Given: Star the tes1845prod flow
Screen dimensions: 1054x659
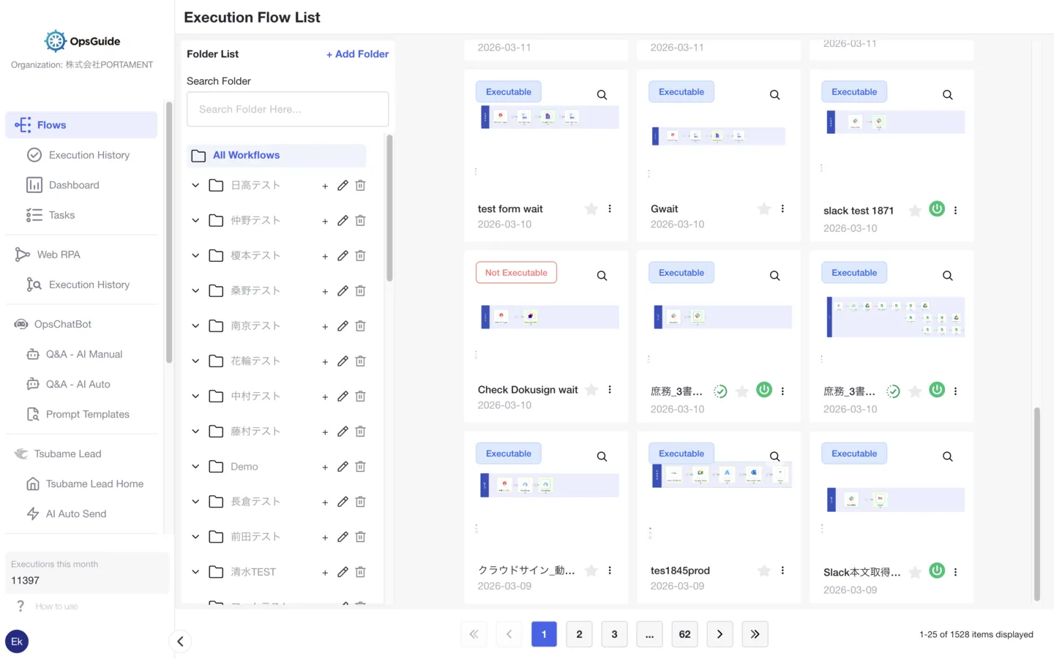Looking at the screenshot, I should click(x=763, y=570).
